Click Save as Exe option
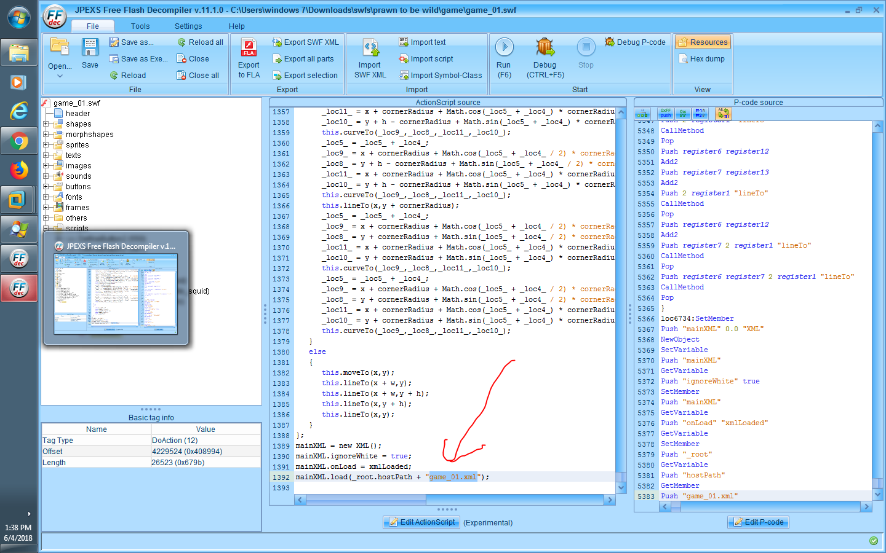This screenshot has height=553, width=886. pos(138,58)
